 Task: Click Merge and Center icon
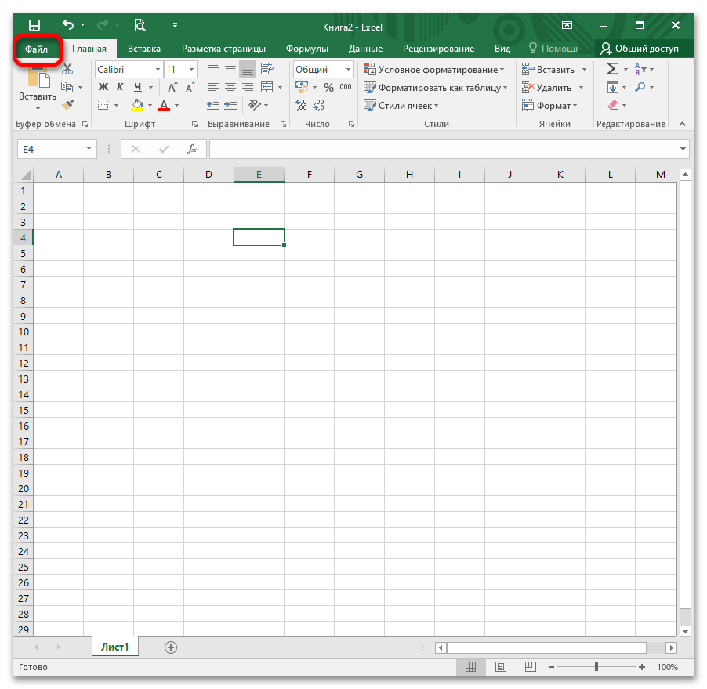pyautogui.click(x=267, y=87)
